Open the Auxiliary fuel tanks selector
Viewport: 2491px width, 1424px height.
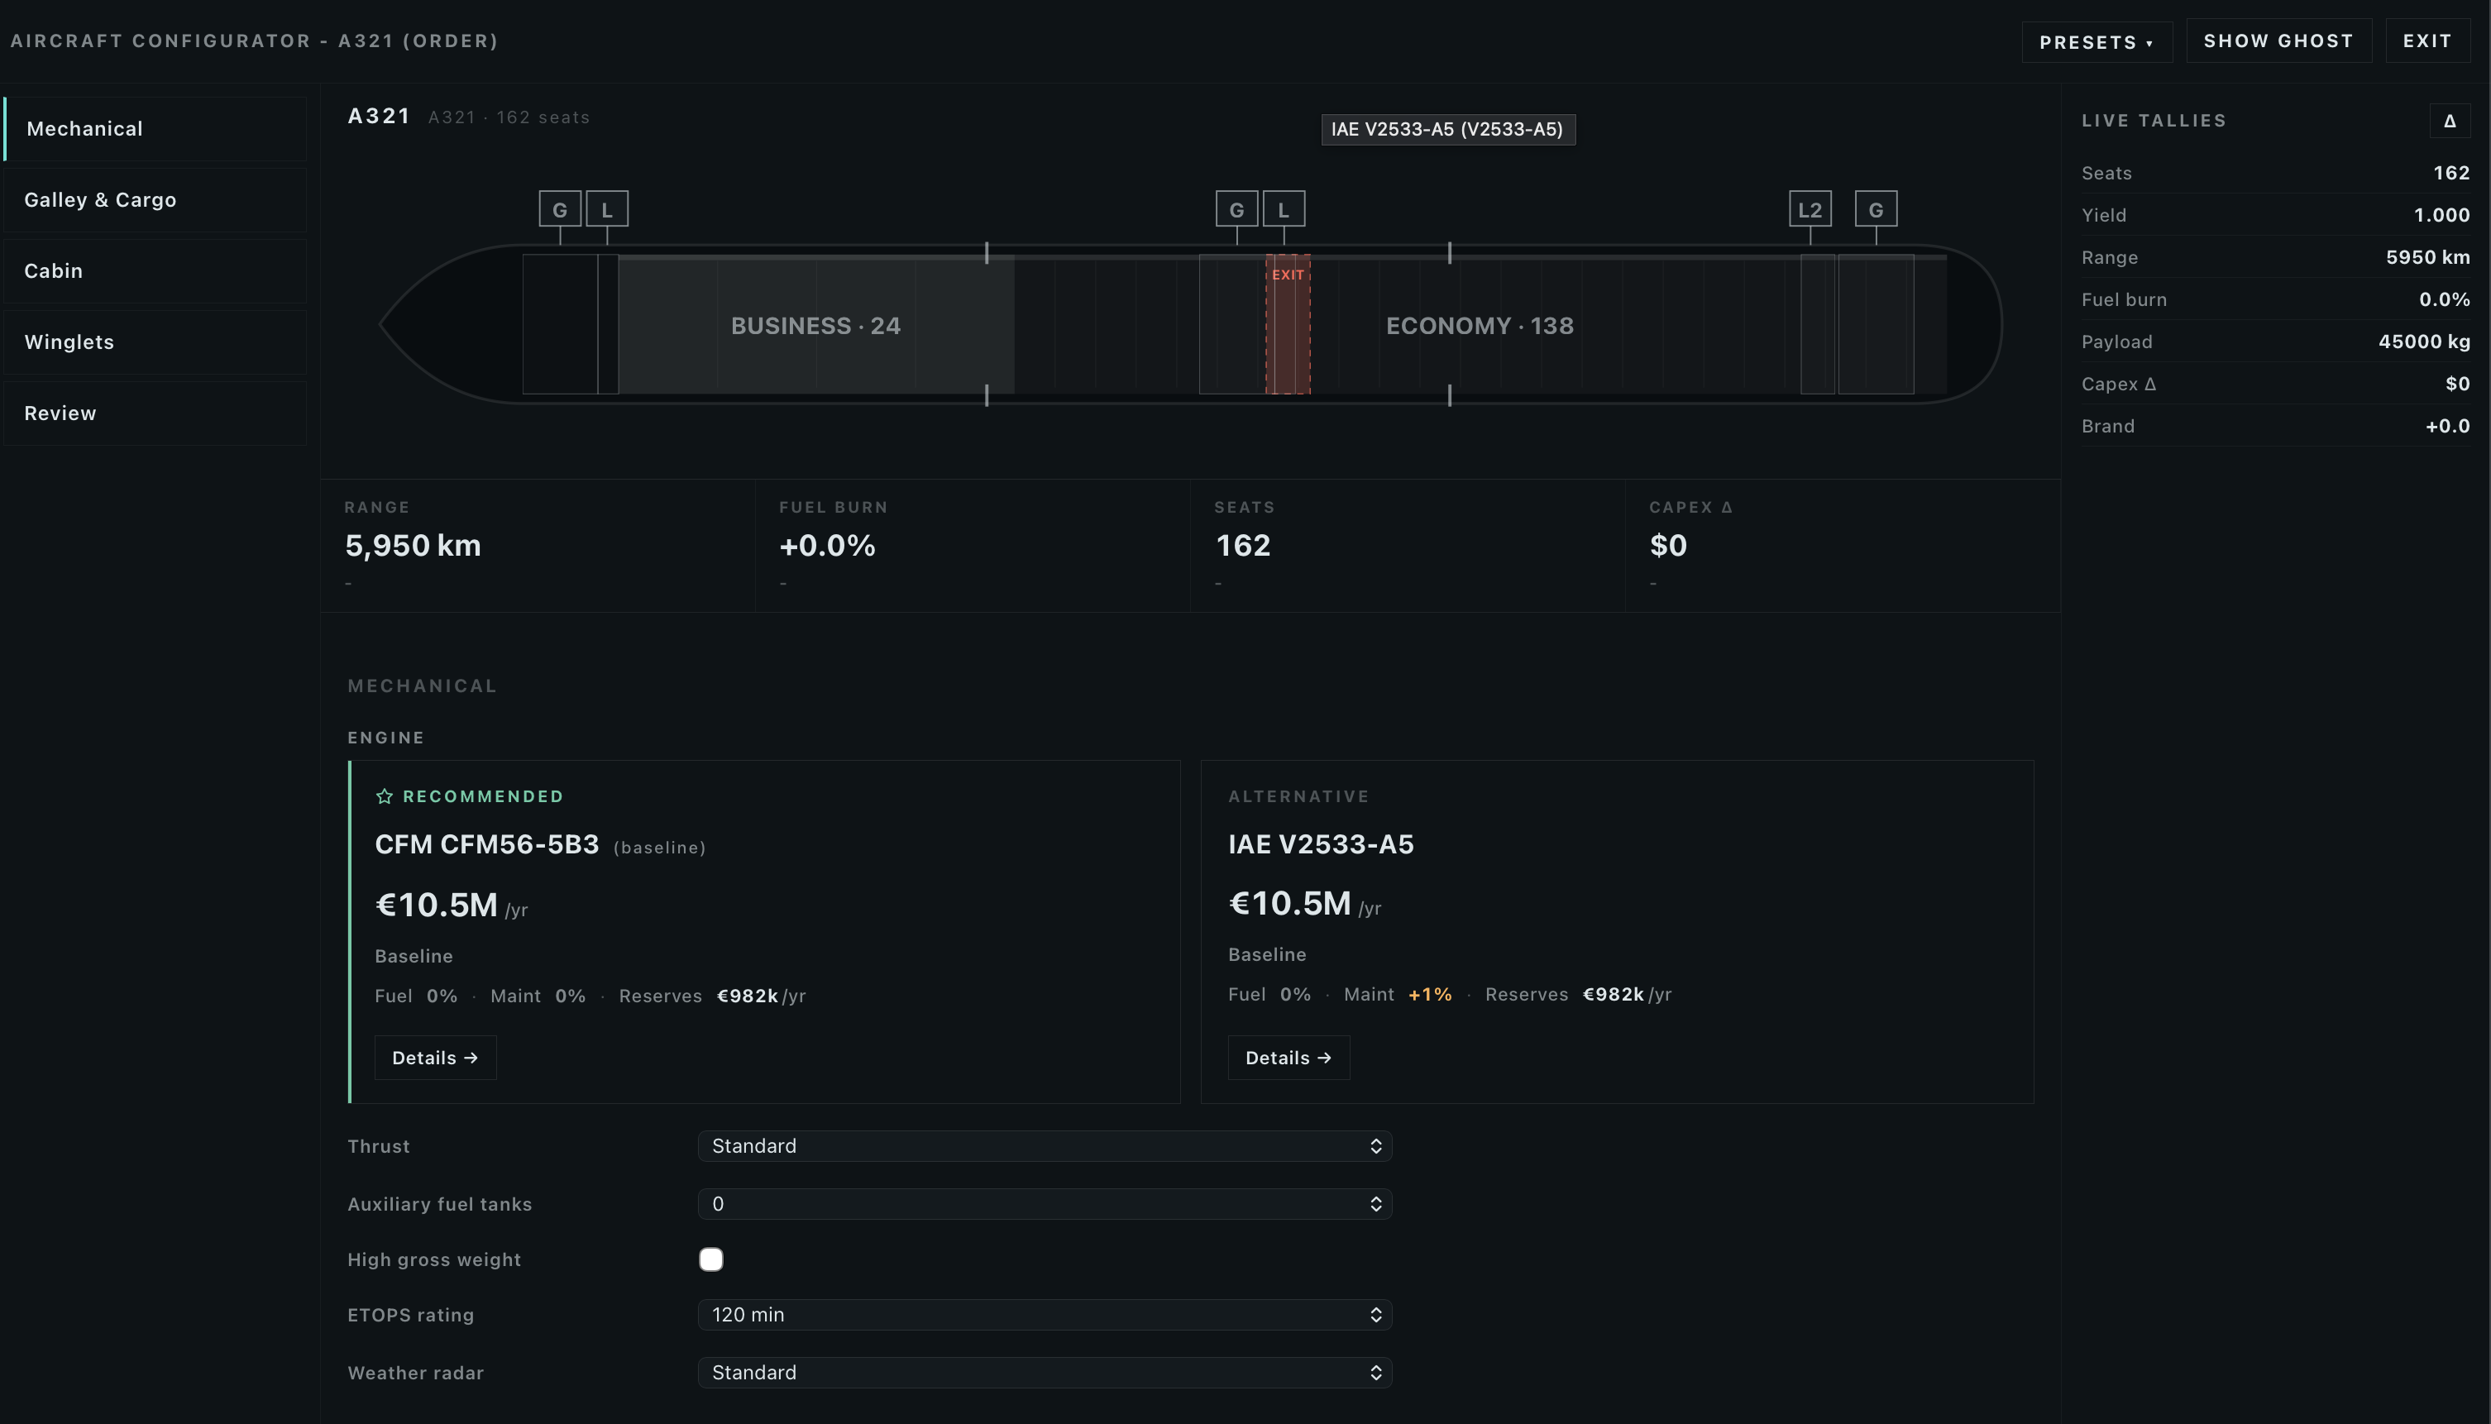(1045, 1204)
